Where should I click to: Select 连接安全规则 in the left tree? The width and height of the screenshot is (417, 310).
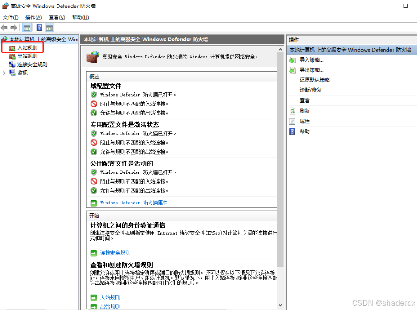[32, 64]
